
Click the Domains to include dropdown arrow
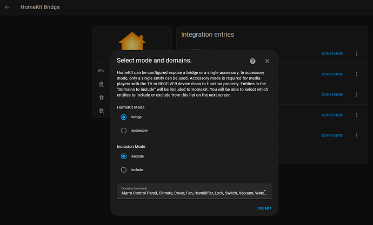tap(264, 191)
